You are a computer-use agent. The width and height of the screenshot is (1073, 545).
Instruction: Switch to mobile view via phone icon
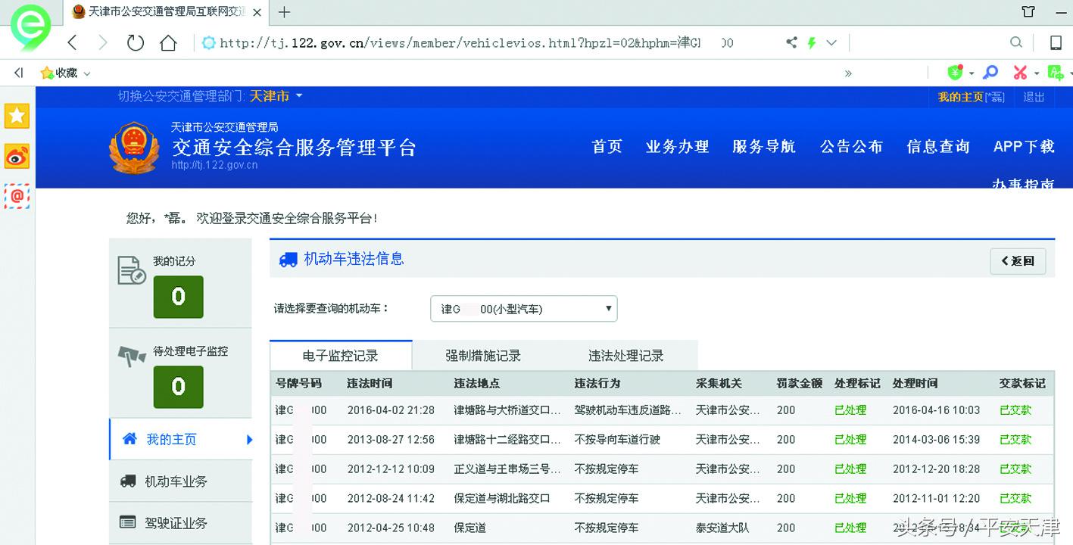coord(1056,42)
